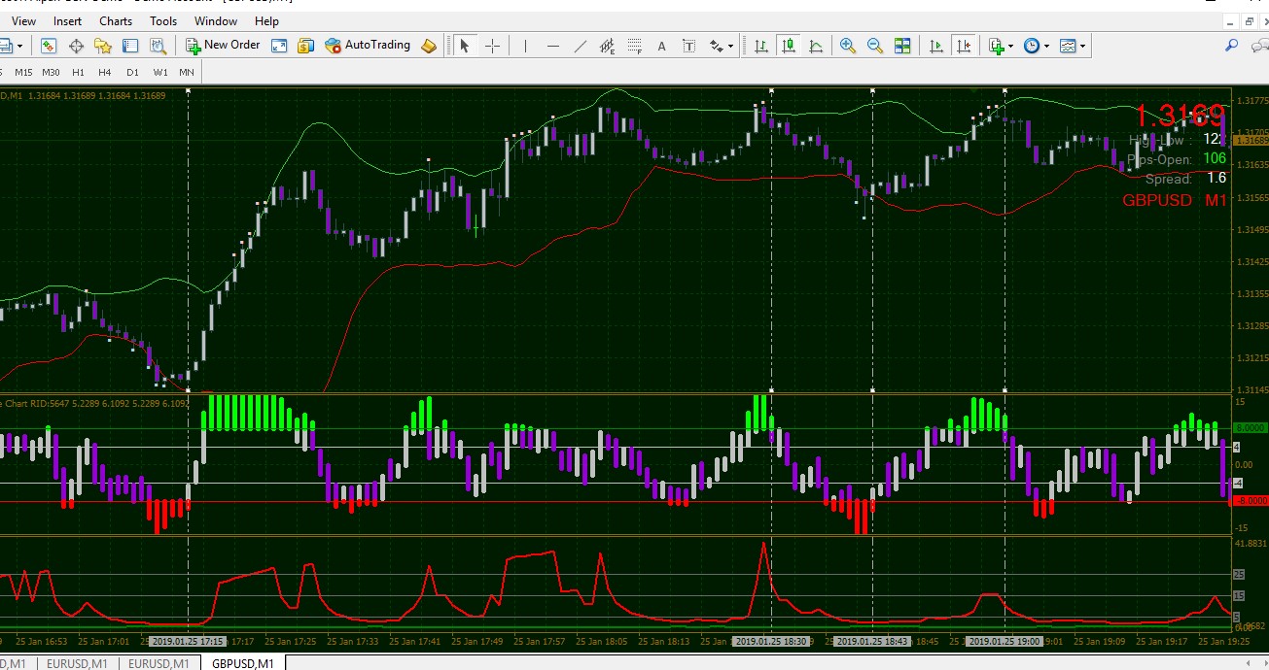Open the Tile Windows icon
1269x670 pixels.
tap(902, 46)
